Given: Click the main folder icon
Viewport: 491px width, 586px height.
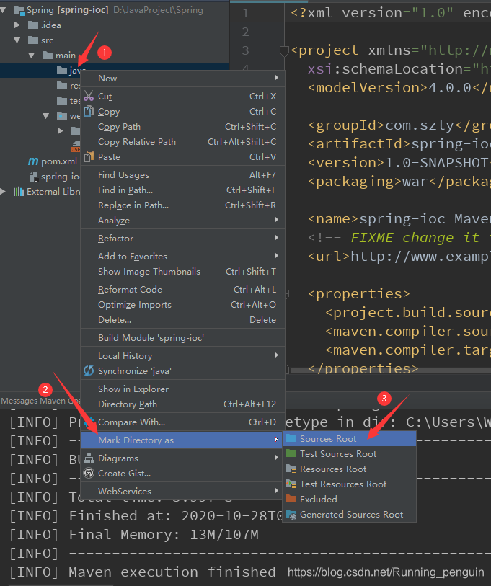Looking at the screenshot, I should [48, 56].
